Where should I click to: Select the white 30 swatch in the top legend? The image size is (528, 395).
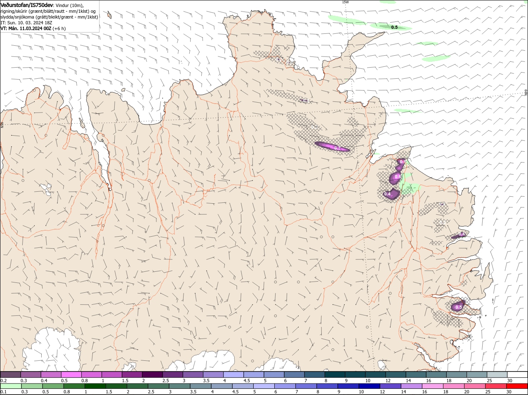pos(518,374)
